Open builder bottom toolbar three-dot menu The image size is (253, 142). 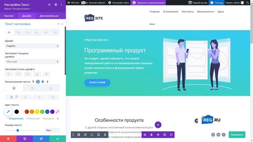pos(73,135)
